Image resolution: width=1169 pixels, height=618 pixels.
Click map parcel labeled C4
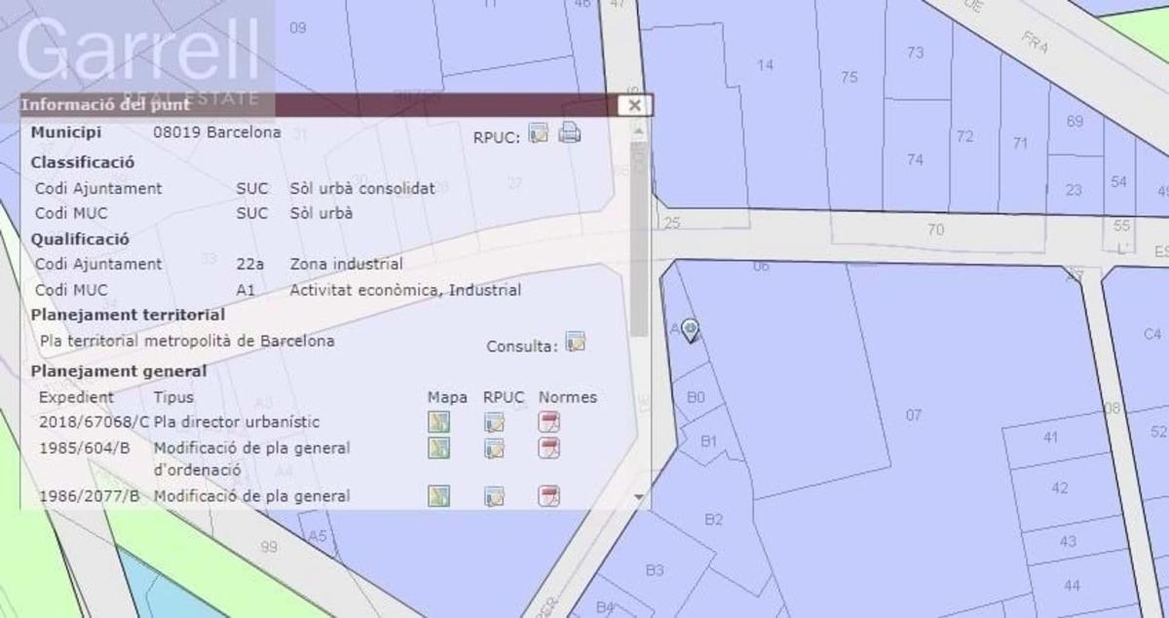point(1152,334)
